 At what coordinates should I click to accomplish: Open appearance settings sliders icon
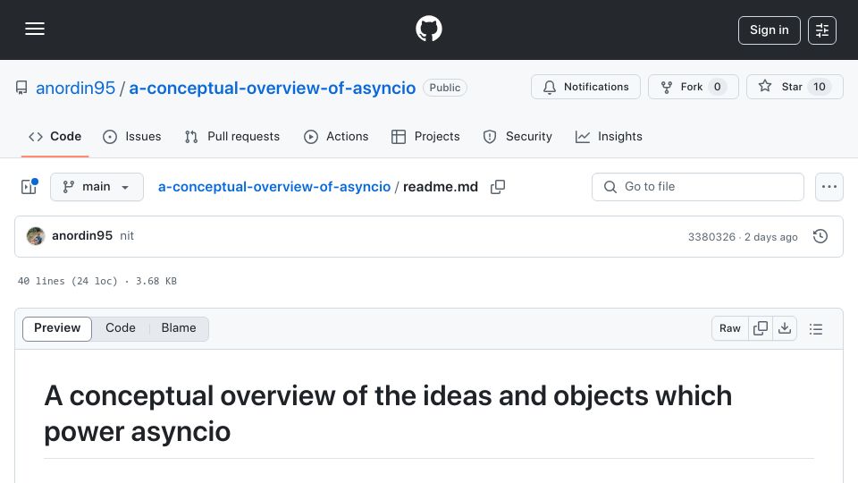tap(822, 30)
